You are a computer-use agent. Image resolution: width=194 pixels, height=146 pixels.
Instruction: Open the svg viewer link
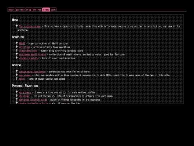tap(25, 75)
